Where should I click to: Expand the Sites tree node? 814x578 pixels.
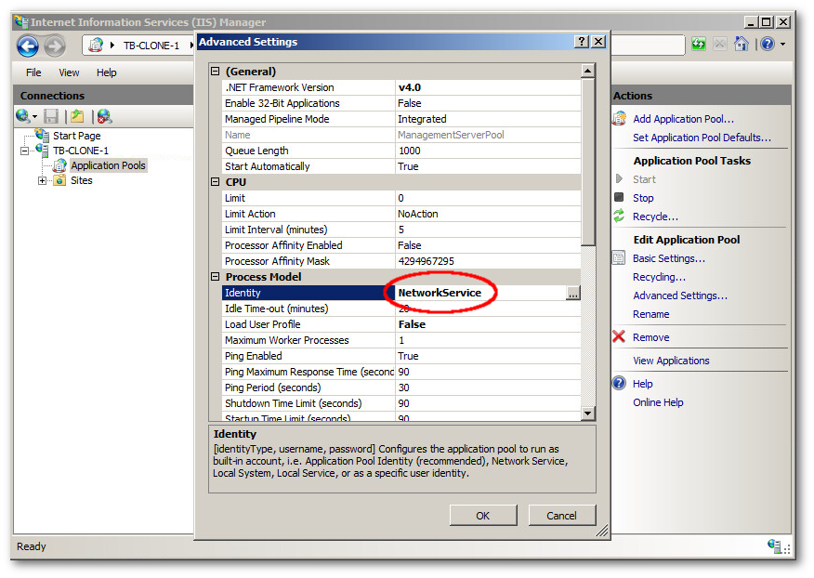click(x=41, y=180)
